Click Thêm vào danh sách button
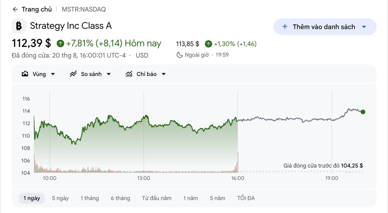The width and height of the screenshot is (388, 213). click(x=325, y=27)
